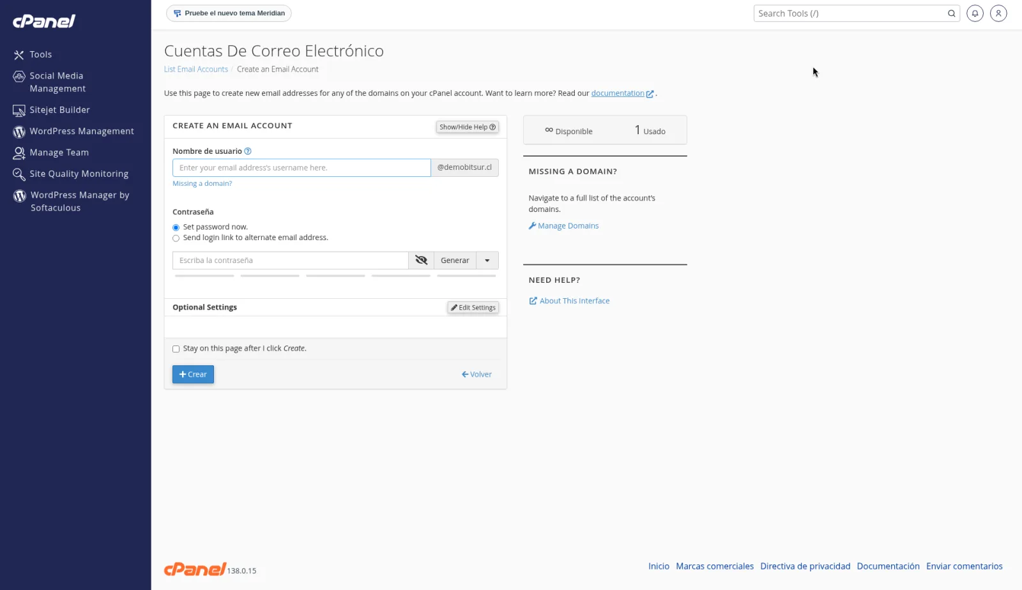Click the footer cPanel logo

click(195, 569)
